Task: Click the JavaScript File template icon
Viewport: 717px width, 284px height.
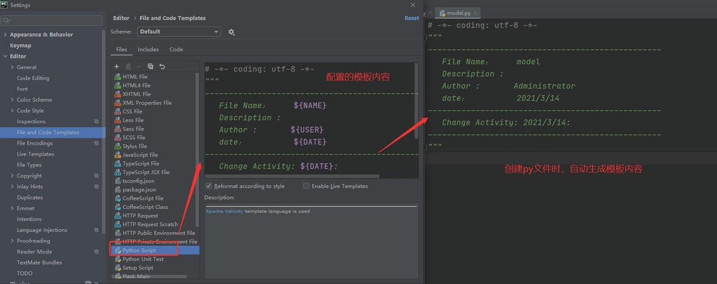Action: [x=118, y=155]
